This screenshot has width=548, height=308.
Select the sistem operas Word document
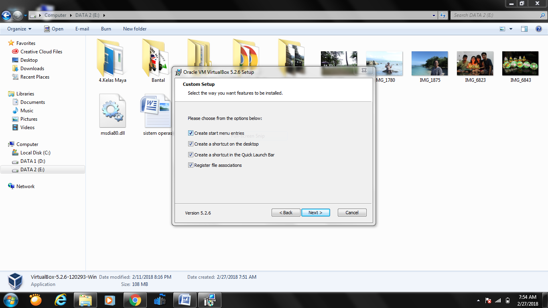point(156,115)
